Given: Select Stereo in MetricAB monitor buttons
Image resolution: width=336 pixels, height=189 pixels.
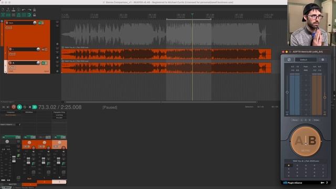Looking at the screenshot, I should coord(316,120).
